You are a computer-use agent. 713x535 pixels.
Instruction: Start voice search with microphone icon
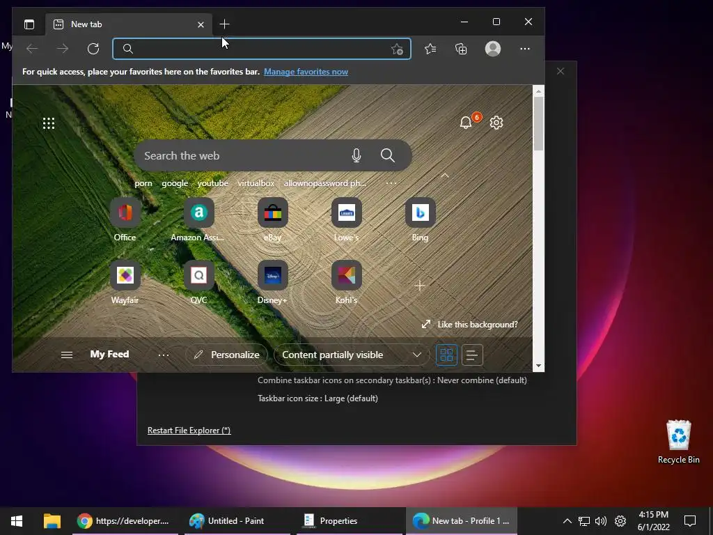coord(356,155)
